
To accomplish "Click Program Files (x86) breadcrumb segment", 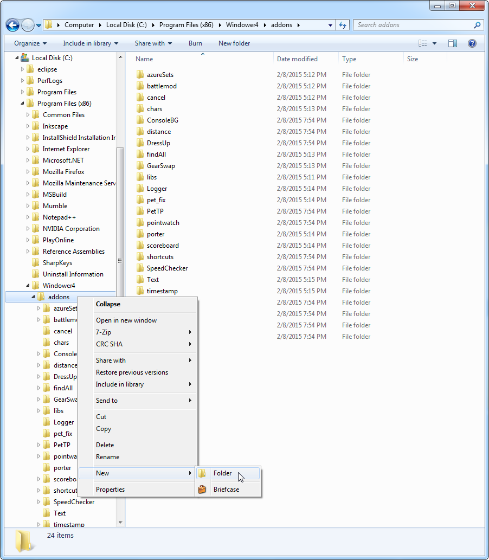I will [186, 25].
